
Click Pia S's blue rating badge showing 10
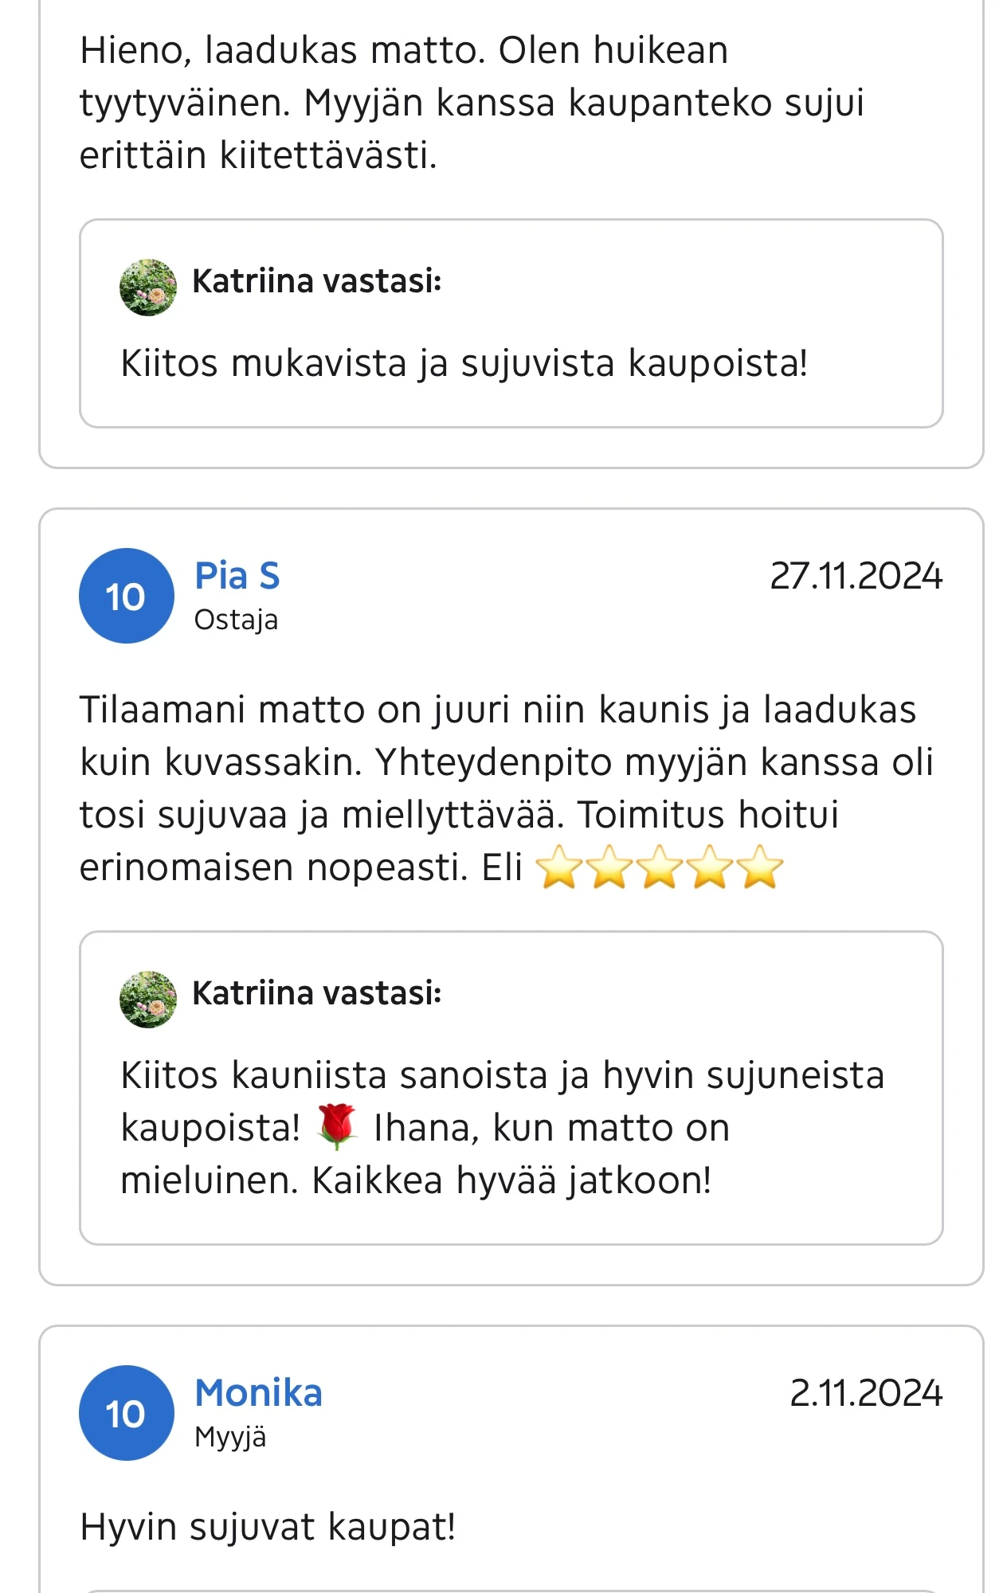(x=126, y=595)
